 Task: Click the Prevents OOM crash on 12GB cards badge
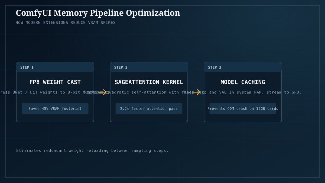(243, 108)
